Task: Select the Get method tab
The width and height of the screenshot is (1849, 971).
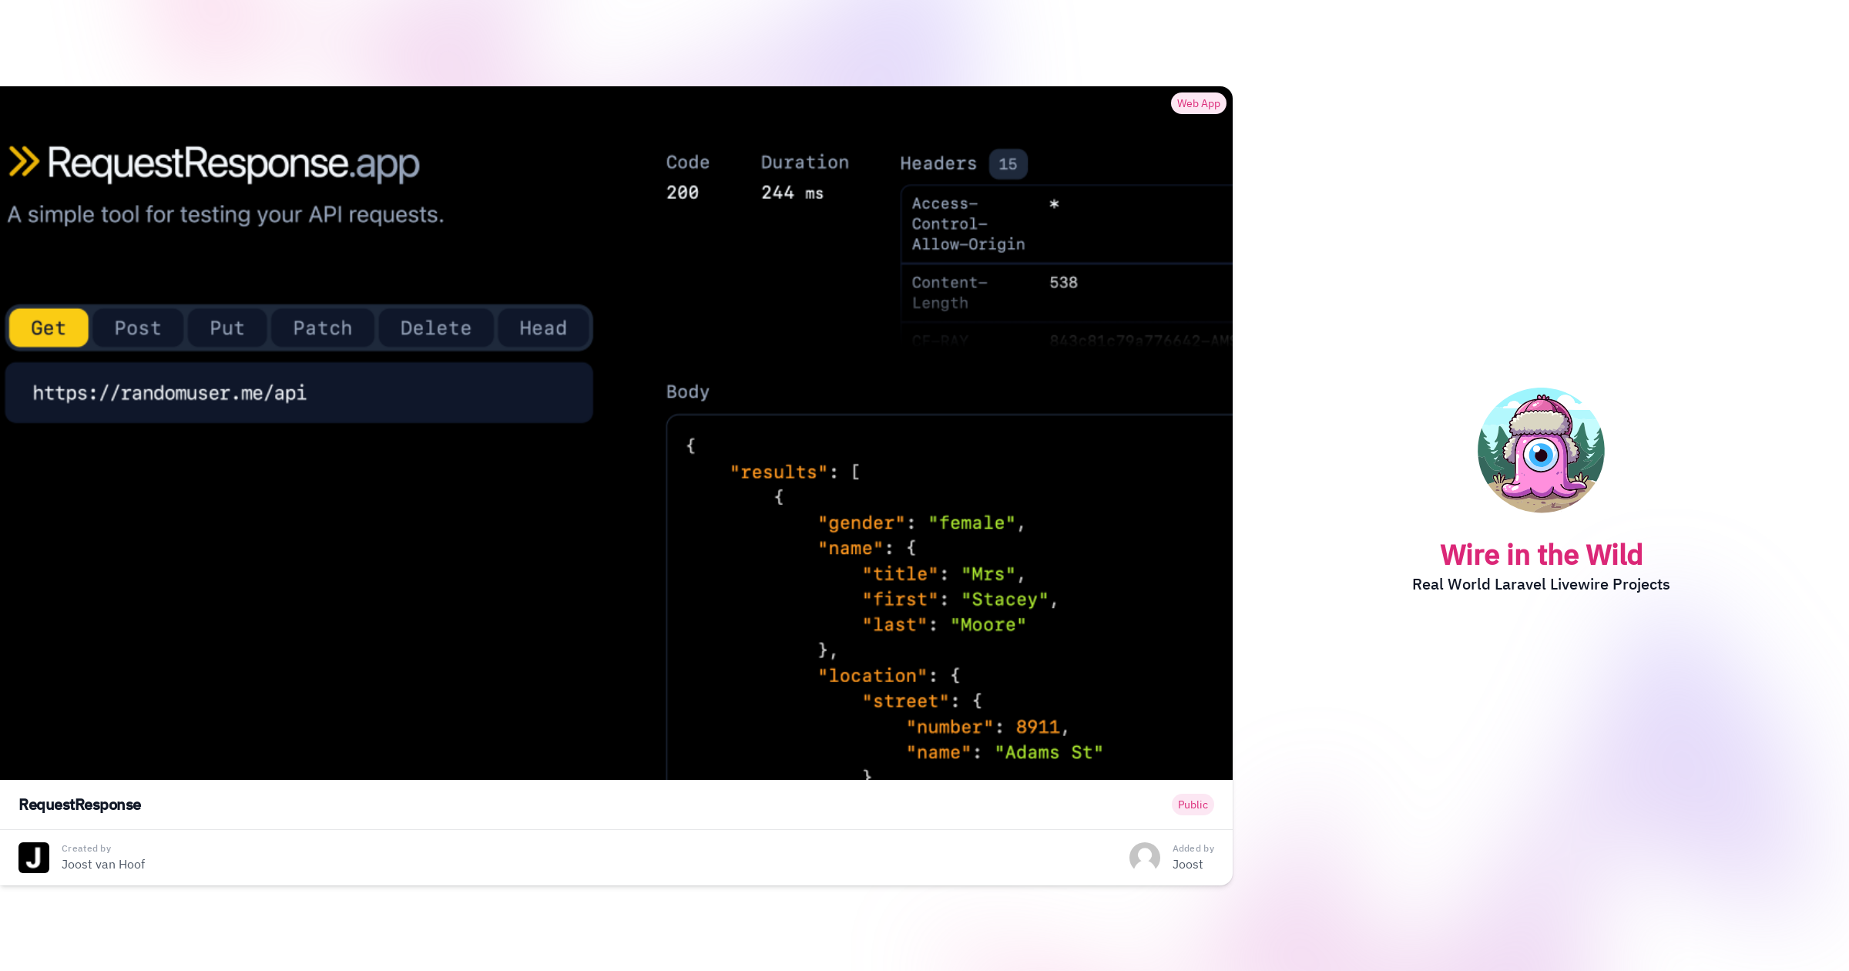Action: coord(49,328)
